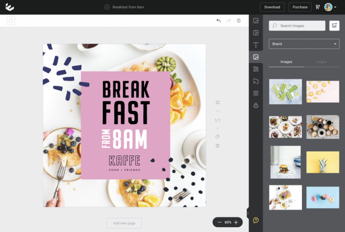
Task: Select the Images tab
Action: coord(286,62)
